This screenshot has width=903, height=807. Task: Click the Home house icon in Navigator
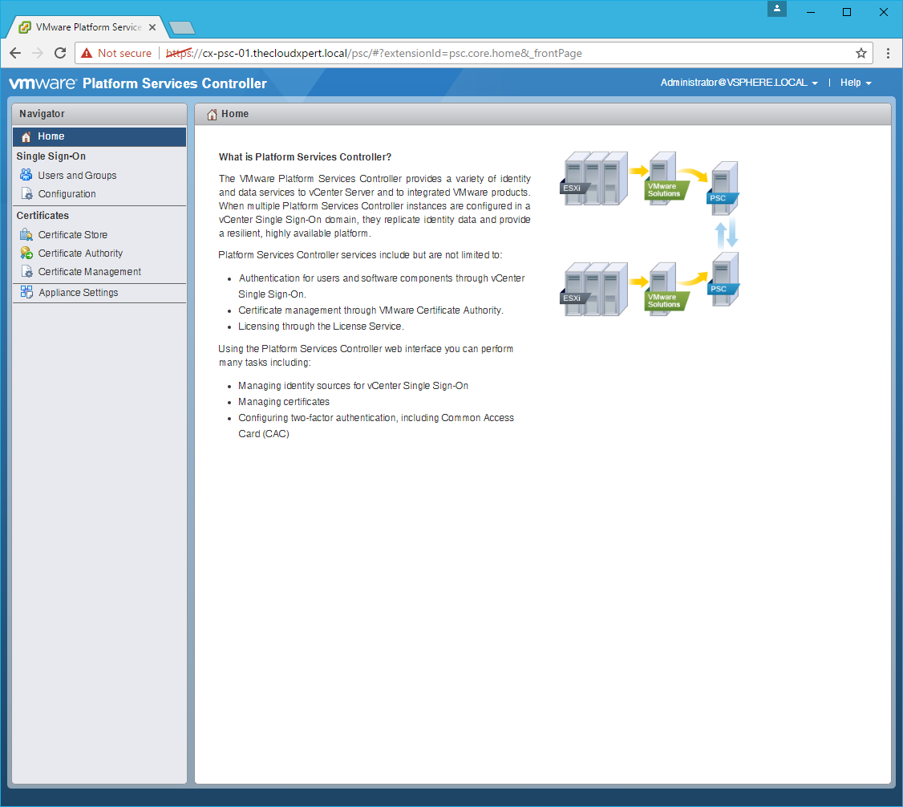click(x=26, y=137)
